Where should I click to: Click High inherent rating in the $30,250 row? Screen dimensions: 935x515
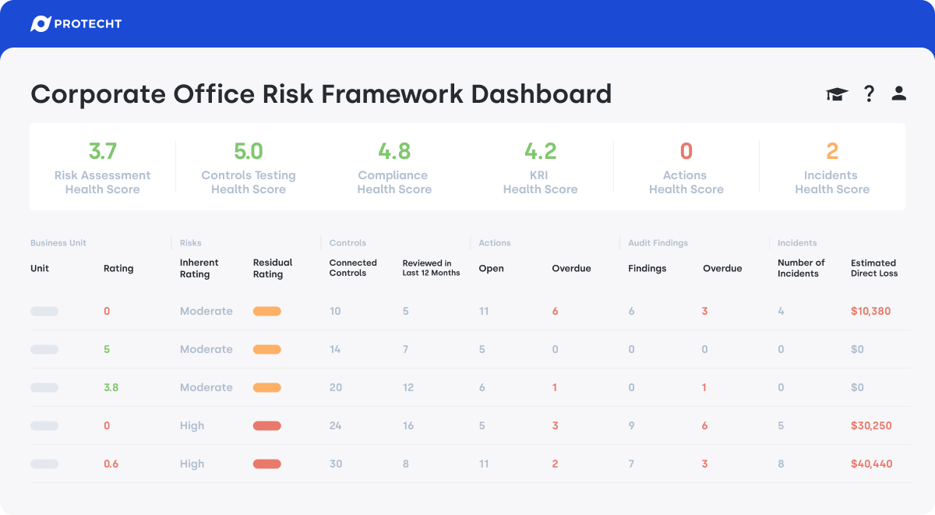[192, 425]
